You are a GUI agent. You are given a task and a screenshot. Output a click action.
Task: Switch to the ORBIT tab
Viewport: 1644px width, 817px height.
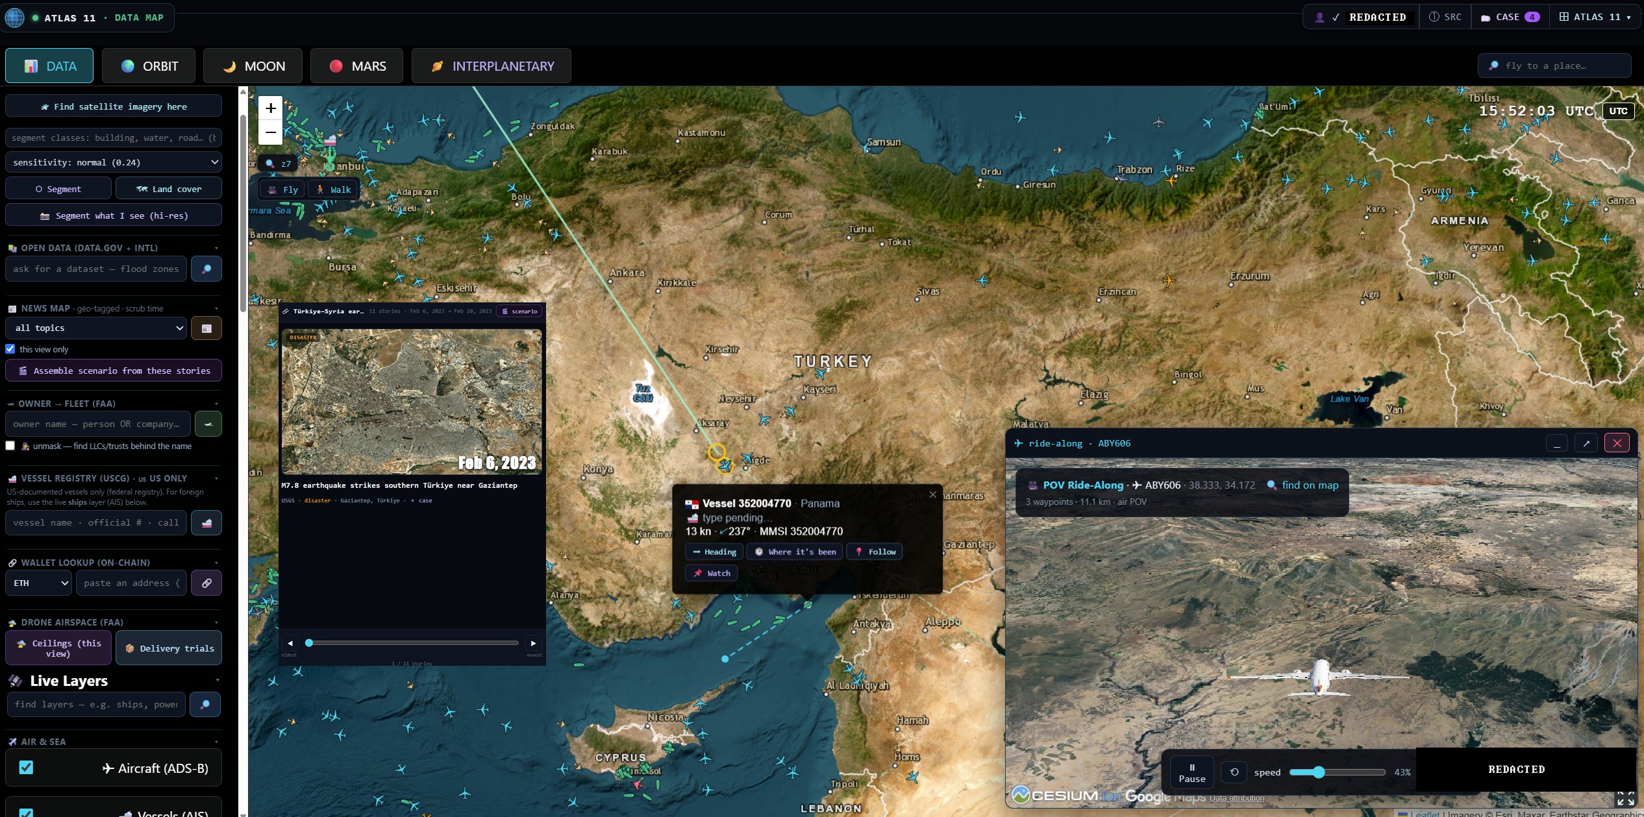[x=149, y=66]
